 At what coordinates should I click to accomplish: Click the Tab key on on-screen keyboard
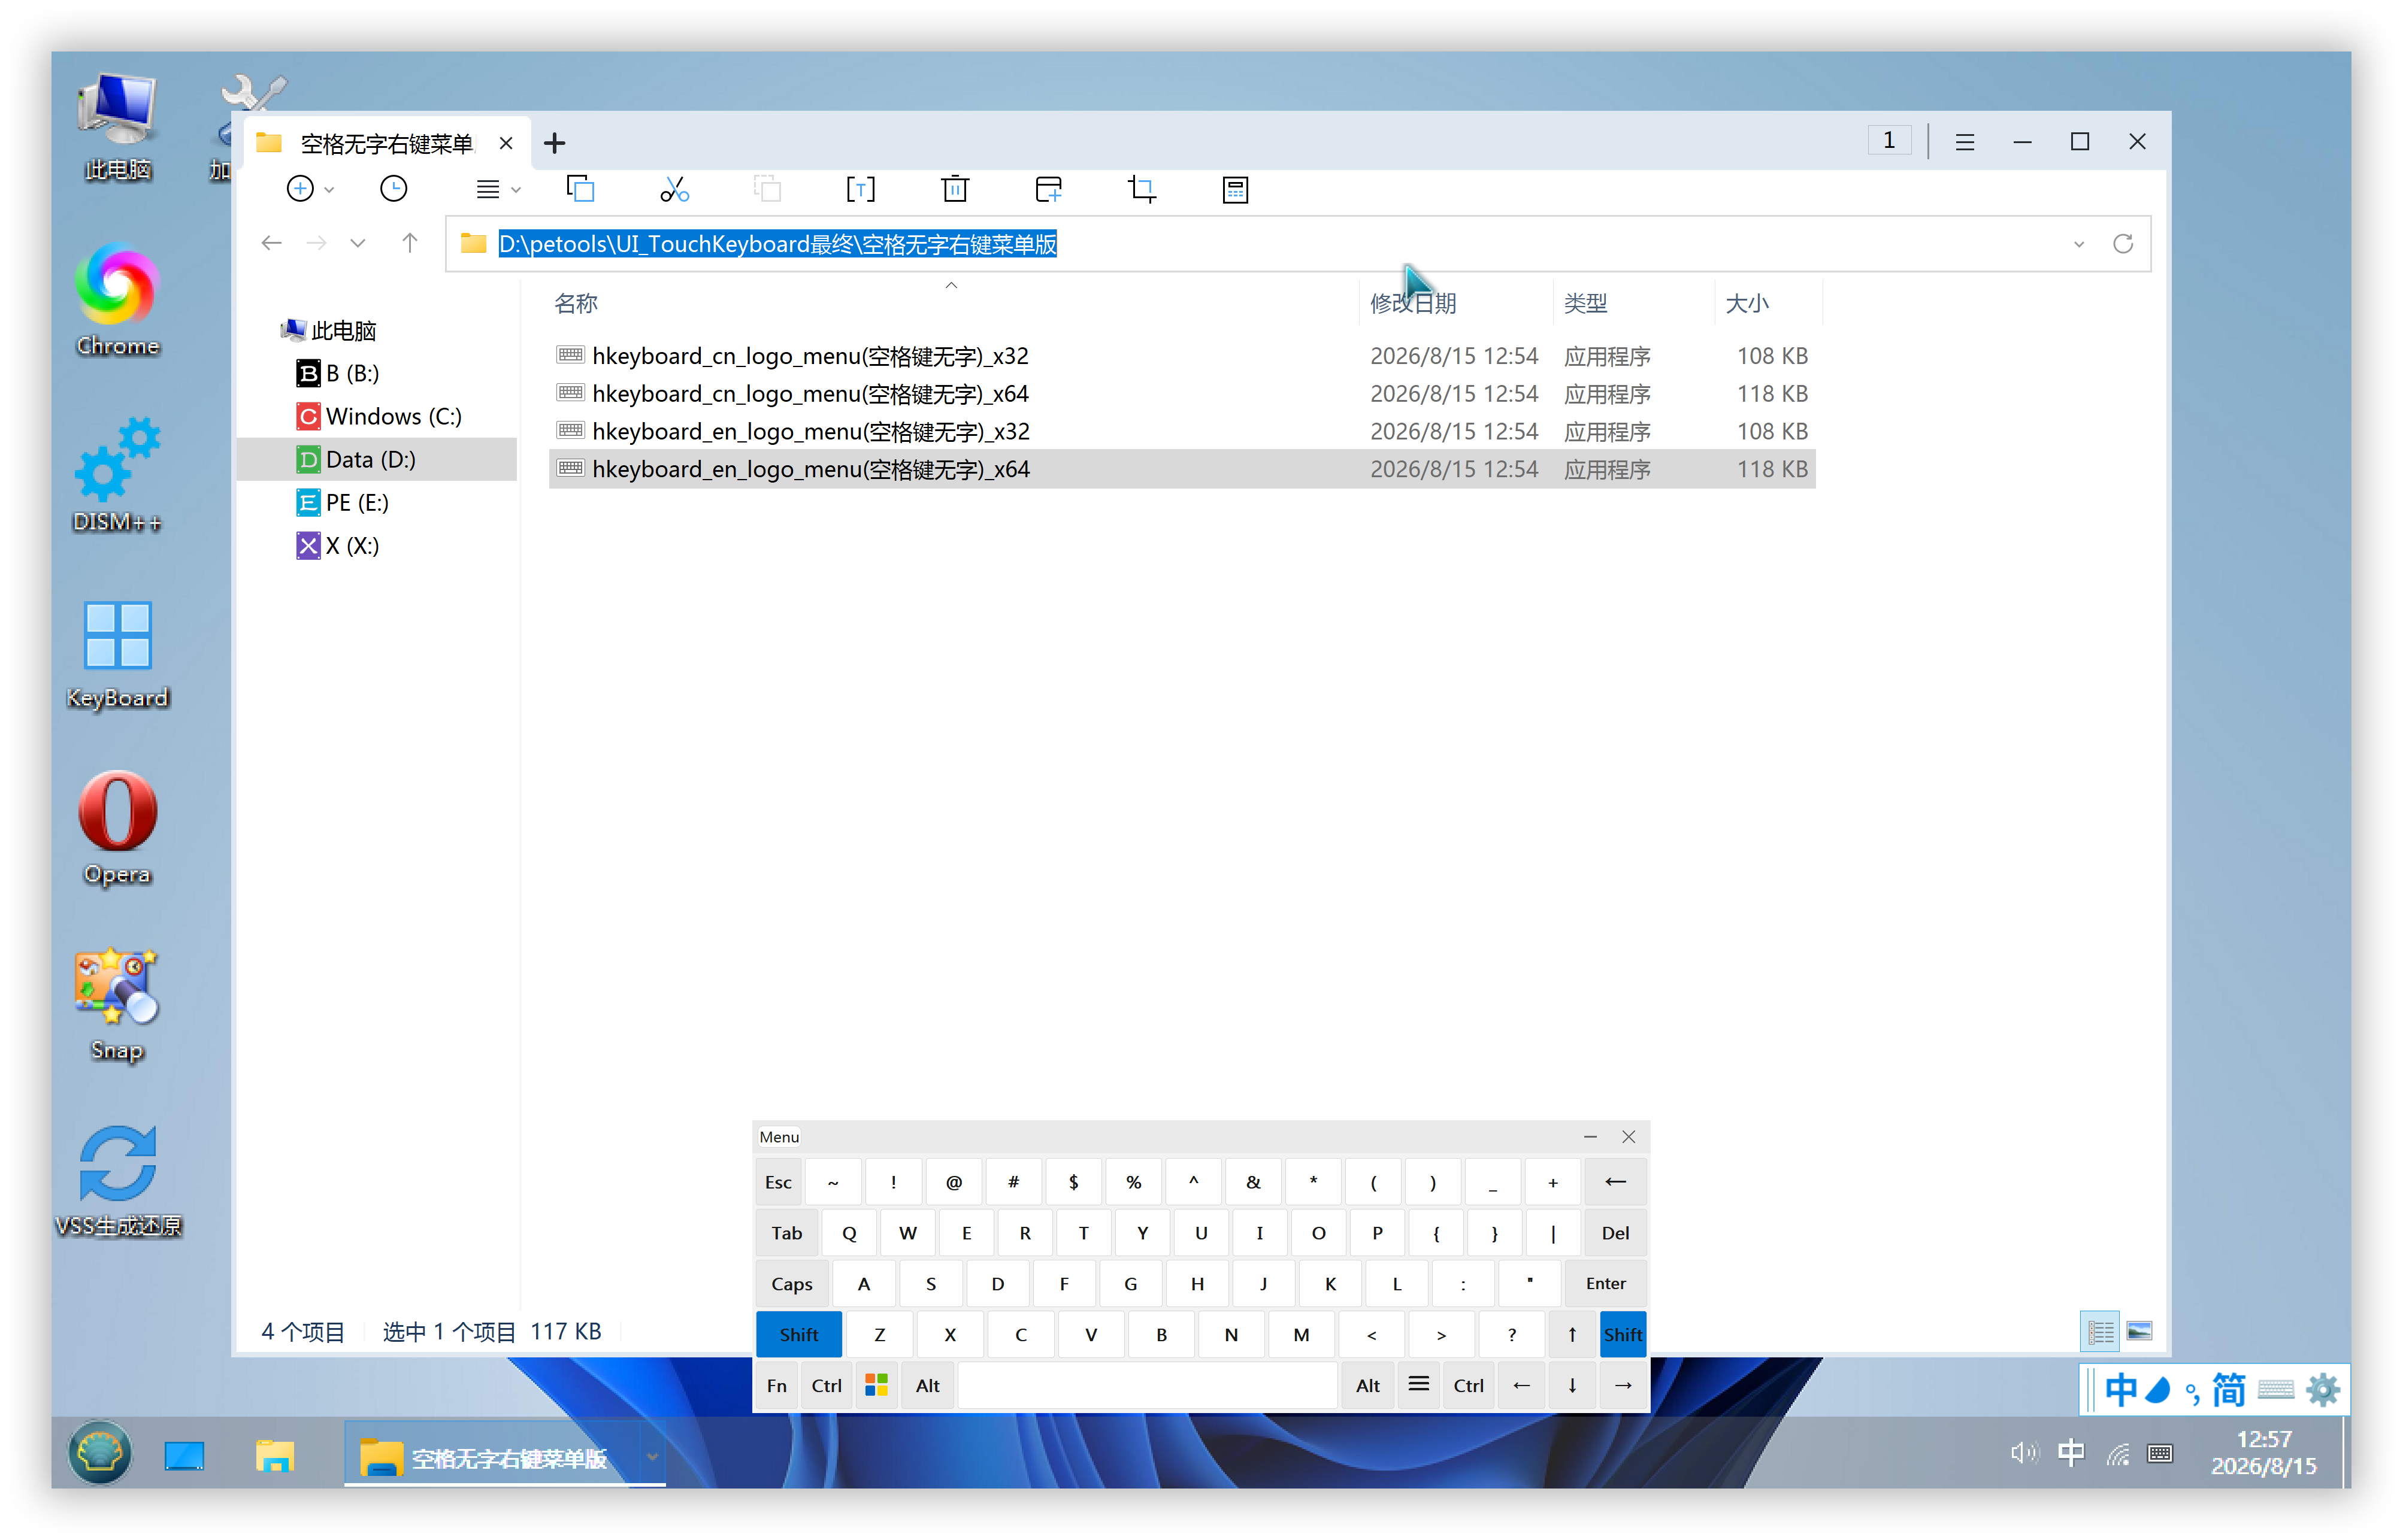[x=786, y=1232]
